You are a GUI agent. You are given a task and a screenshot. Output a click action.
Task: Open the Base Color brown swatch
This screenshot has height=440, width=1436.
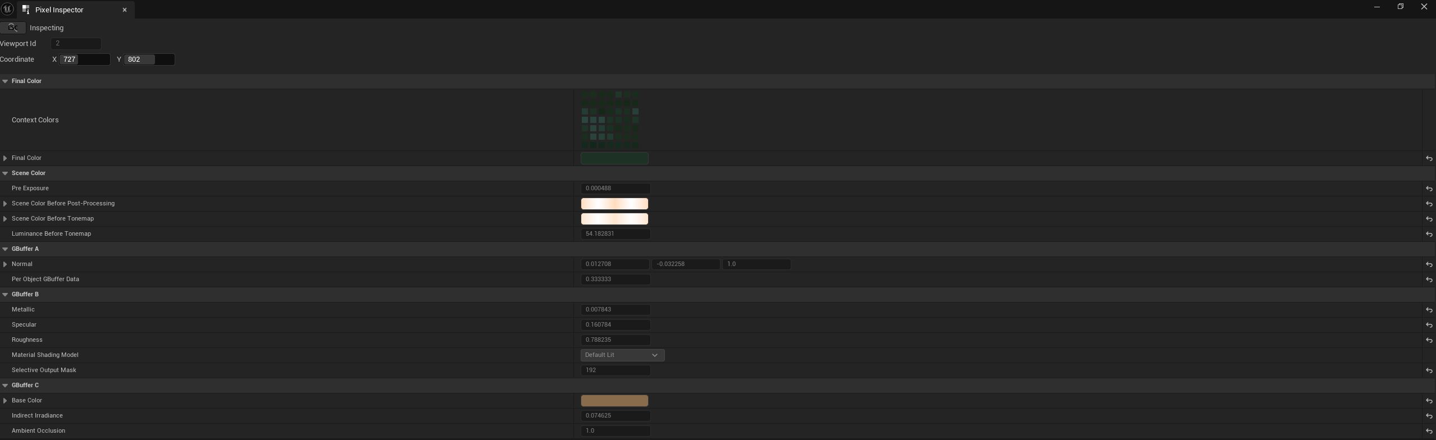pyautogui.click(x=614, y=401)
